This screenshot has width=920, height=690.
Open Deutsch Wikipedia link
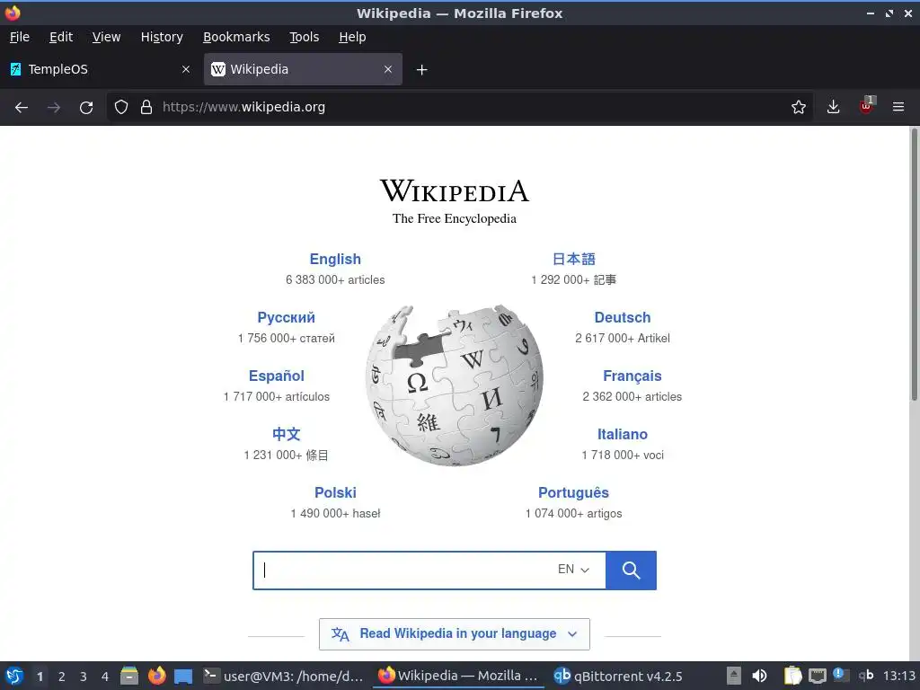623,317
